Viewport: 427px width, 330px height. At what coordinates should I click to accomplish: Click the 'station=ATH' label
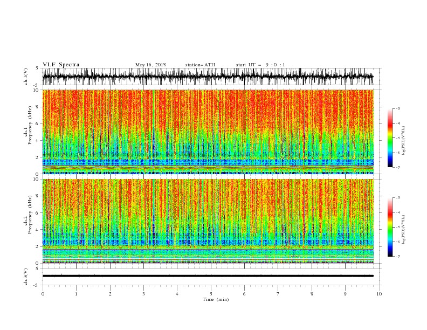[200, 65]
